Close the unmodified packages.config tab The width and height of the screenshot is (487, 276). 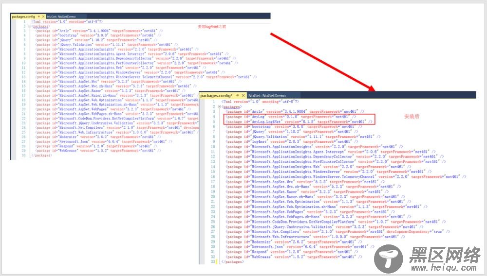pyautogui.click(x=43, y=17)
